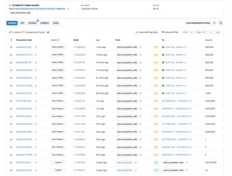Copy hash 0x4ae470339a
This screenshot has height=176, width=232.
(36, 47)
